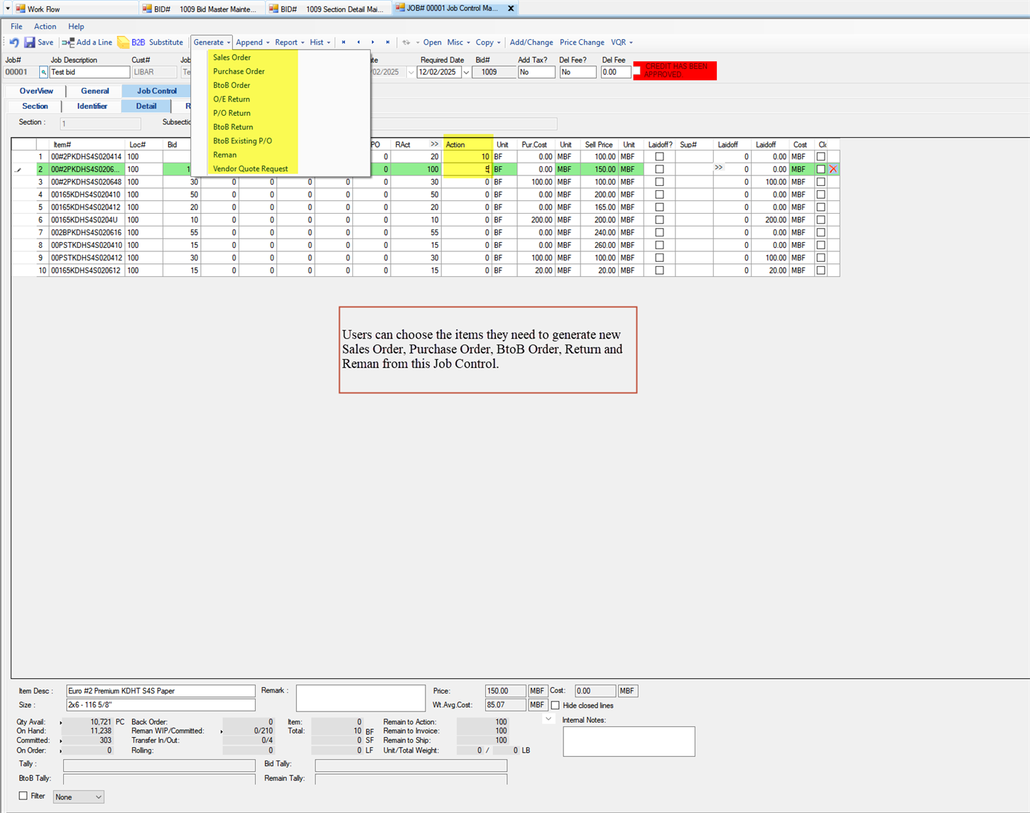
Task: Open the Filter None dropdown
Action: click(98, 797)
